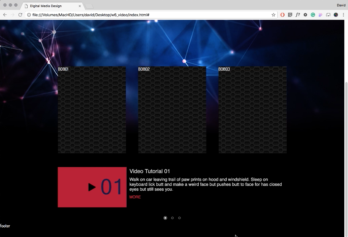Reload the current page
Image resolution: width=348 pixels, height=237 pixels.
pos(20,15)
